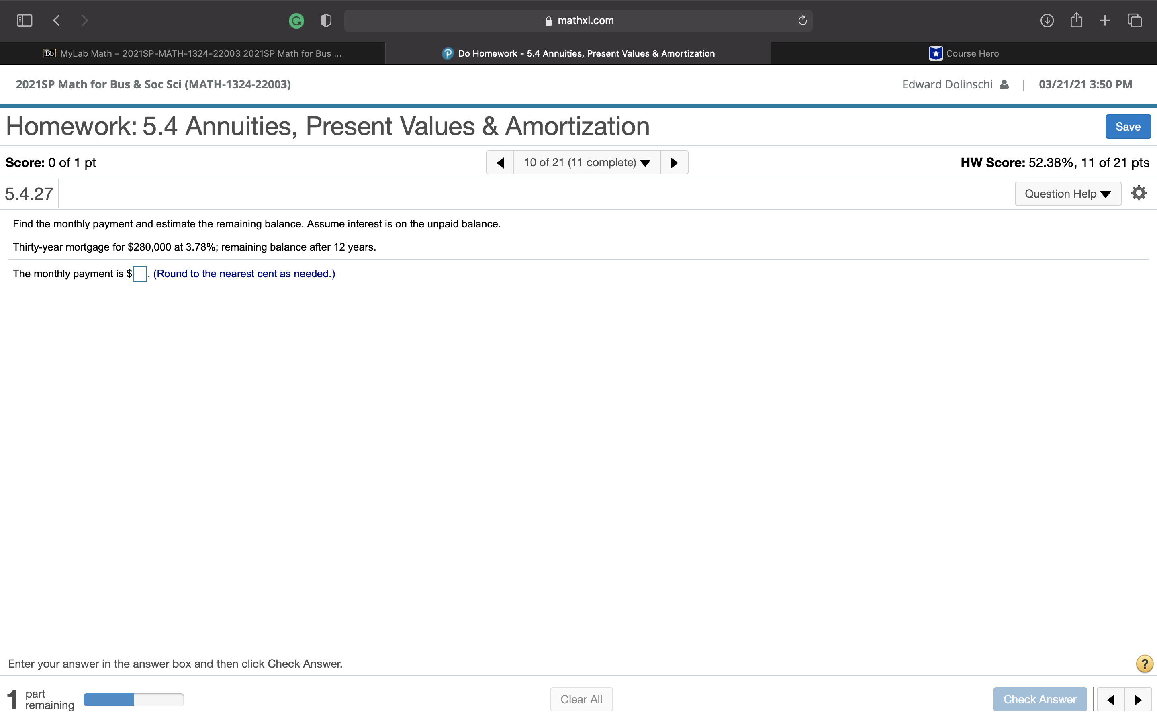Click the Grammarly extension icon

point(296,20)
